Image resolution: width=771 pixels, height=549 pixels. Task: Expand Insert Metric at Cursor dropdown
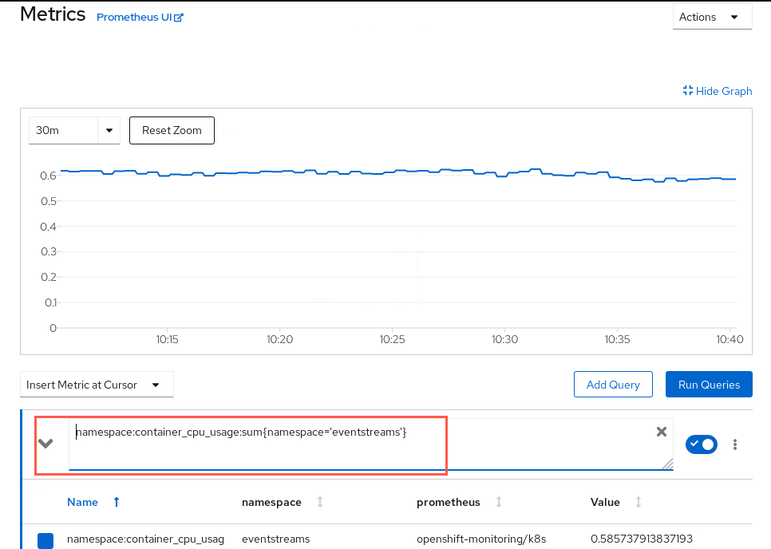coord(97,385)
